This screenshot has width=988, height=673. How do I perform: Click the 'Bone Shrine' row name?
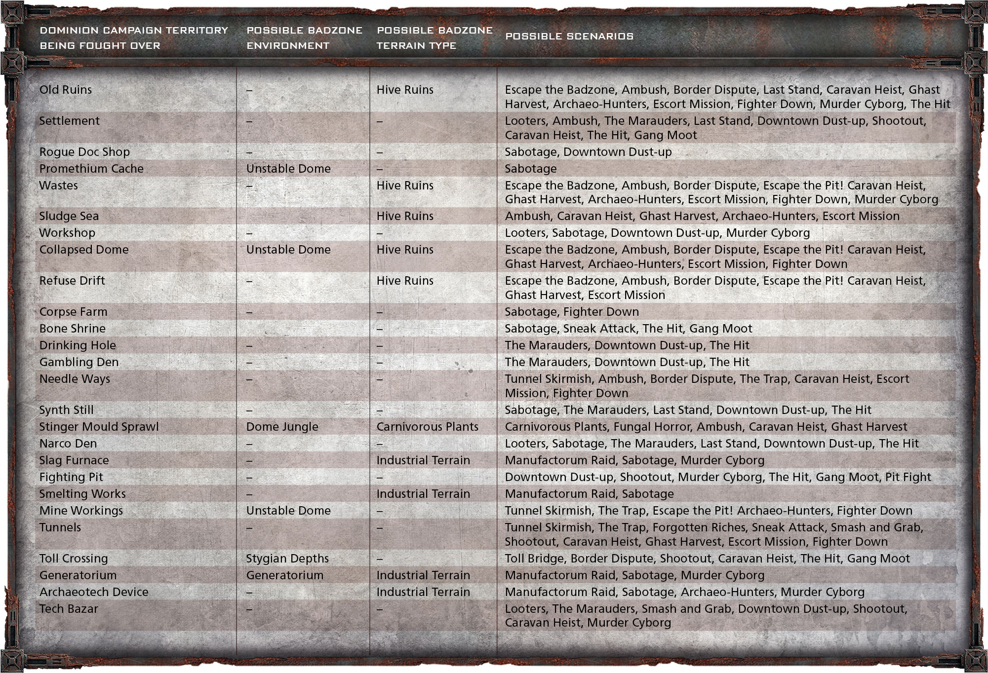[x=73, y=329]
